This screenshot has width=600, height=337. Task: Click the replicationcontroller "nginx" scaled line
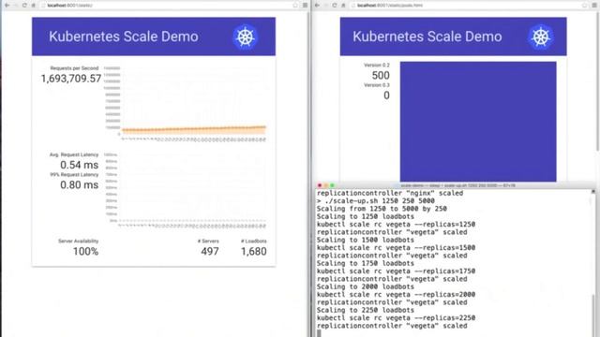390,194
